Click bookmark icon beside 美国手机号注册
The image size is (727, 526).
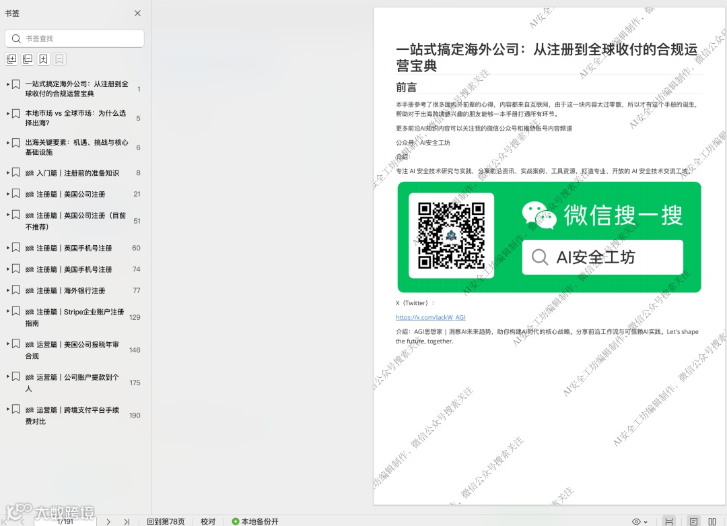[x=15, y=269]
